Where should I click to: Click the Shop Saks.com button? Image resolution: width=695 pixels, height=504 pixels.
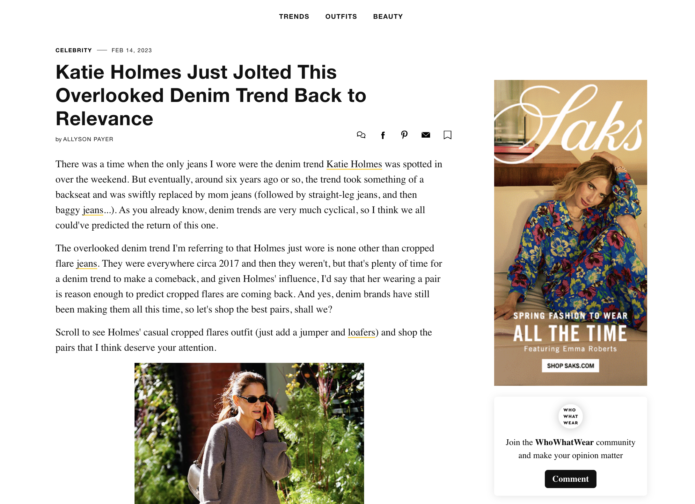click(x=570, y=366)
